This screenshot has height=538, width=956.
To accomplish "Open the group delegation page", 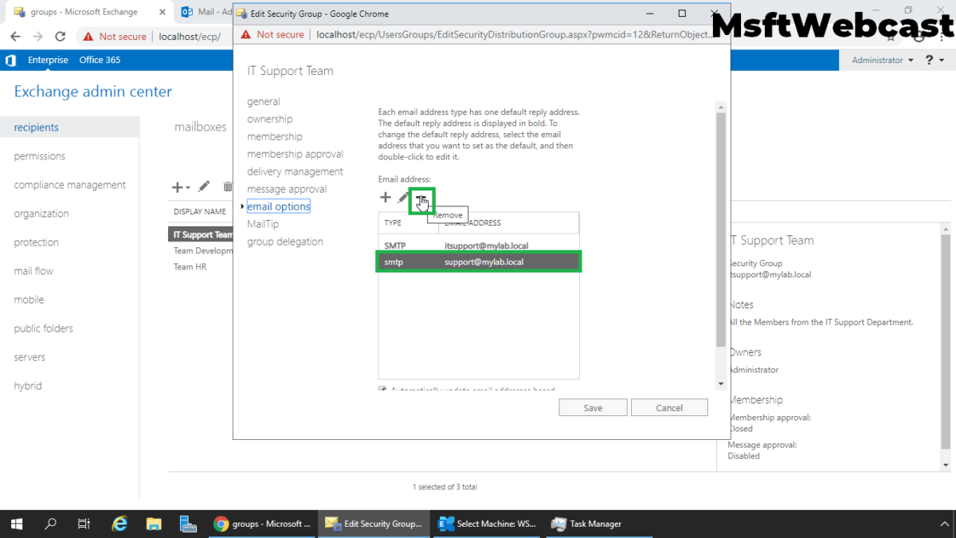I will click(285, 241).
